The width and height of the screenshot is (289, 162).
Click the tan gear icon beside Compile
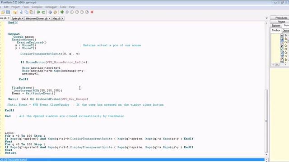pos(55,12)
